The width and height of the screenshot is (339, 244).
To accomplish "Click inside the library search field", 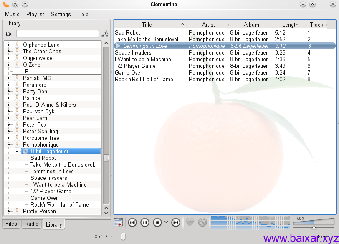I will (57, 34).
